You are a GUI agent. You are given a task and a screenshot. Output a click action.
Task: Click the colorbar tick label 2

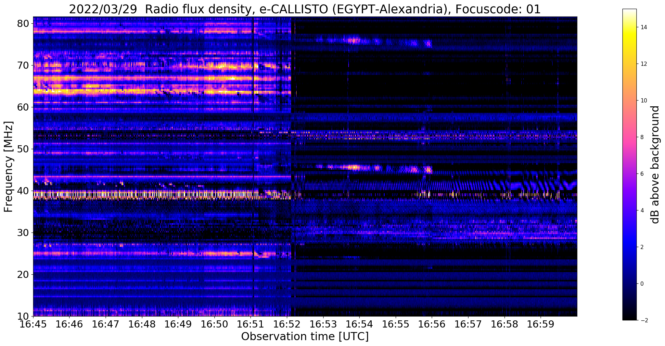[642, 247]
